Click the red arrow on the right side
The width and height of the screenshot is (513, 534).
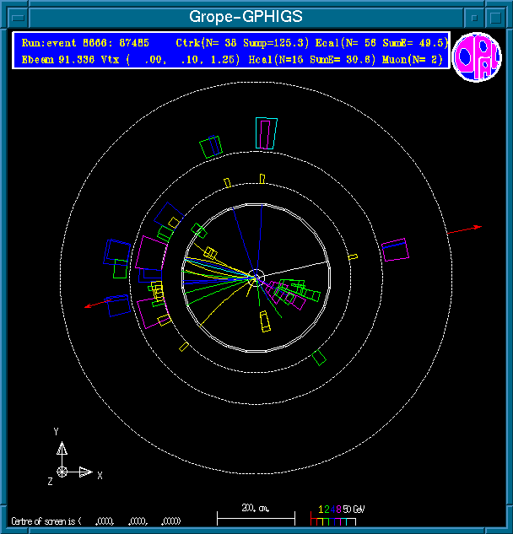pyautogui.click(x=464, y=229)
